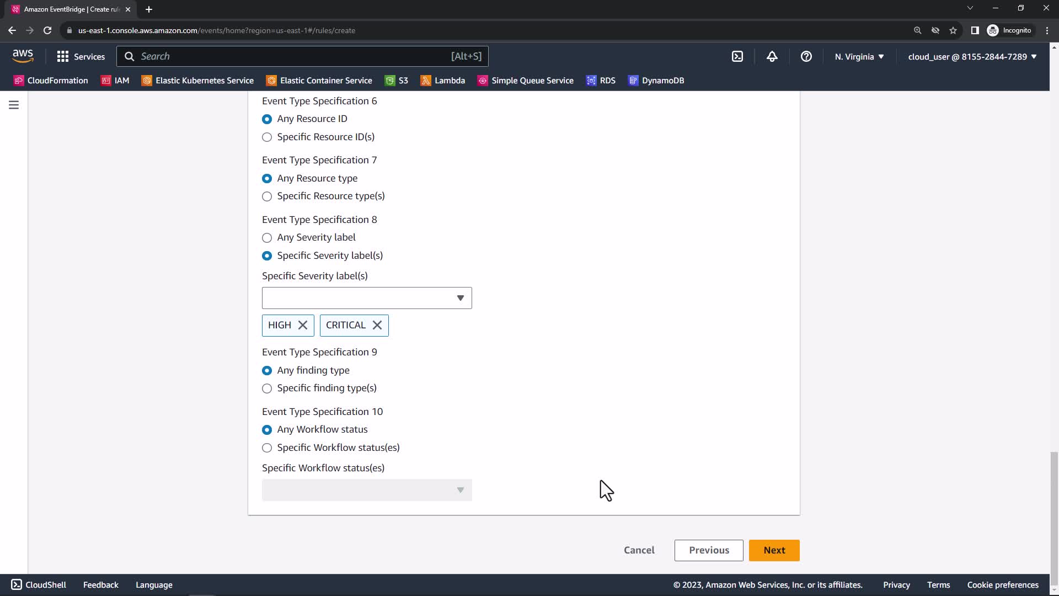Viewport: 1059px width, 596px height.
Task: Click the AWS logo home icon
Action: (23, 56)
